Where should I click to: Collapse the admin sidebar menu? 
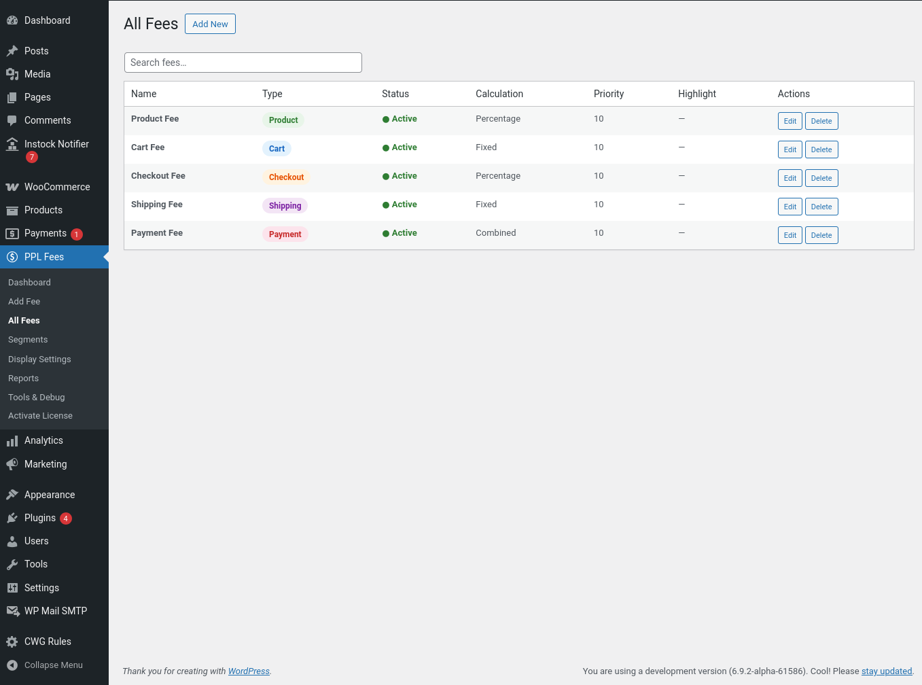tap(45, 665)
